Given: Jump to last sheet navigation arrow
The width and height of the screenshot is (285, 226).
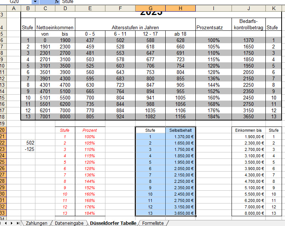Looking at the screenshot, I should click(18, 223).
